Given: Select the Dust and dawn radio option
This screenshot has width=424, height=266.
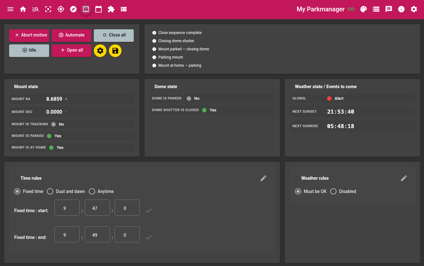Looking at the screenshot, I should coord(50,191).
